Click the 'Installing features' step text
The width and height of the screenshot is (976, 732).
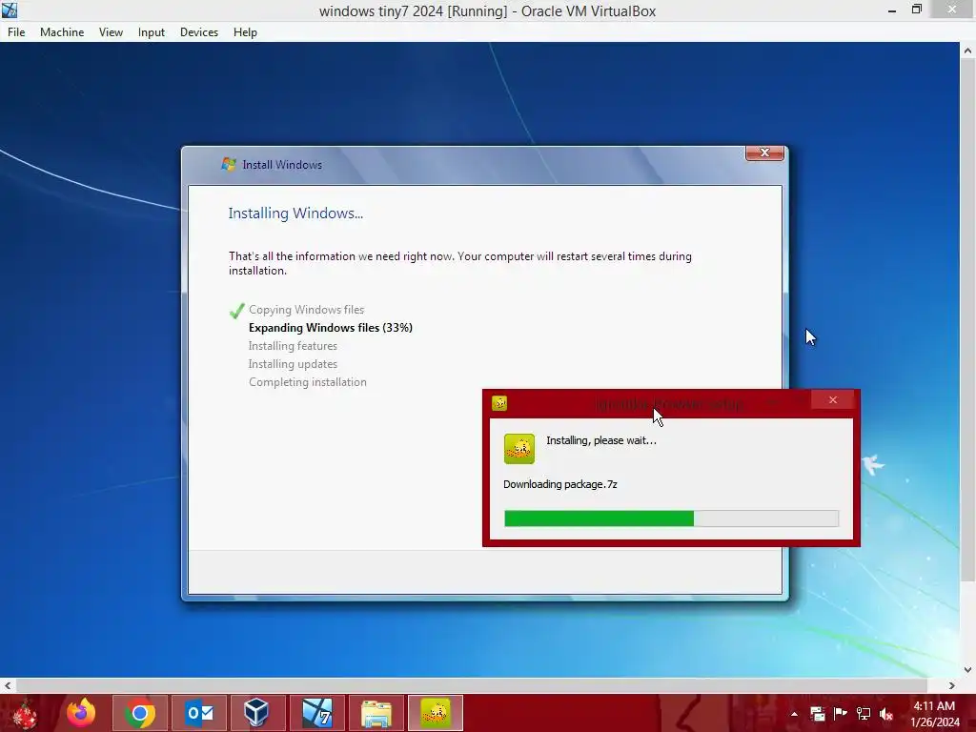[293, 346]
